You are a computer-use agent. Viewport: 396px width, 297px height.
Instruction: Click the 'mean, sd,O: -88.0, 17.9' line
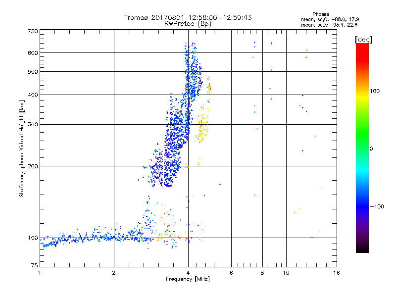coord(330,19)
